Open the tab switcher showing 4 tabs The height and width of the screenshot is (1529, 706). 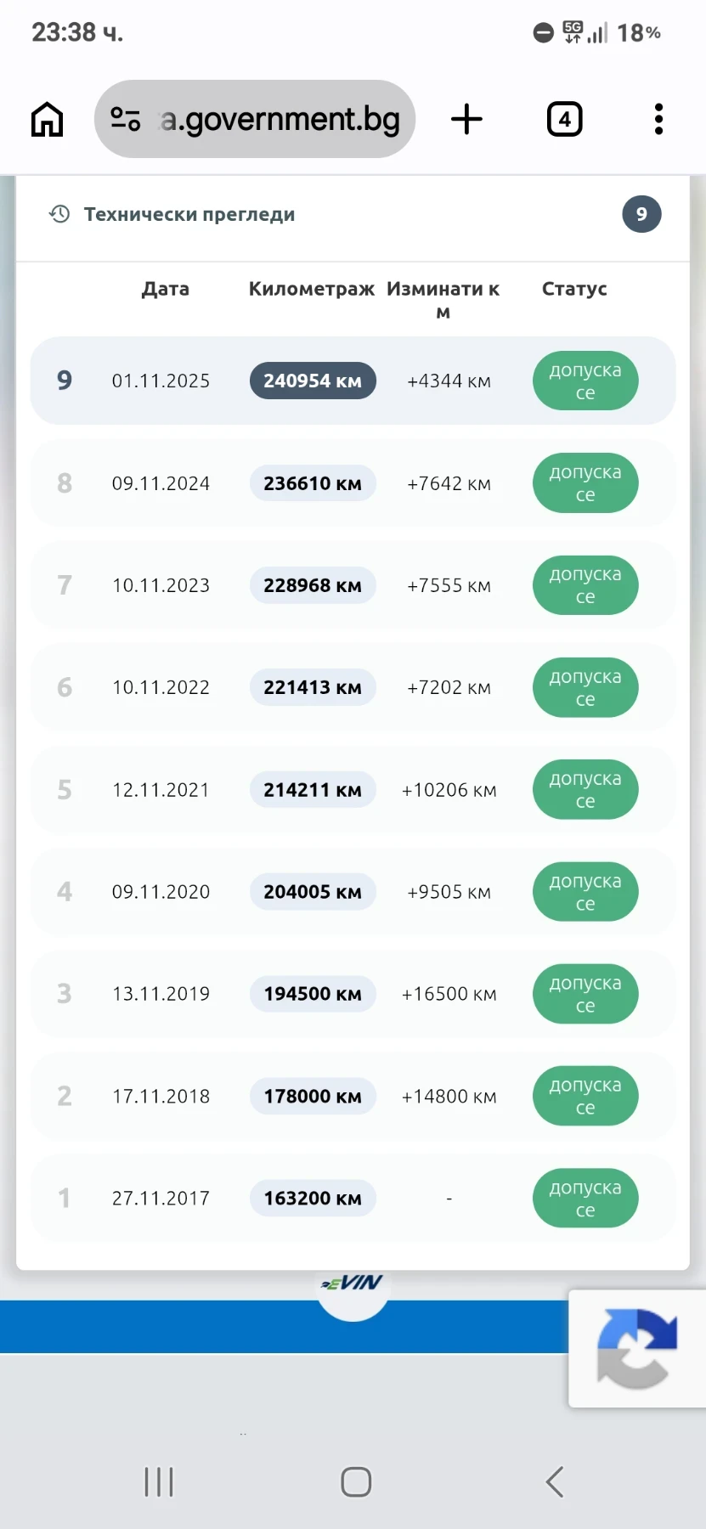565,119
